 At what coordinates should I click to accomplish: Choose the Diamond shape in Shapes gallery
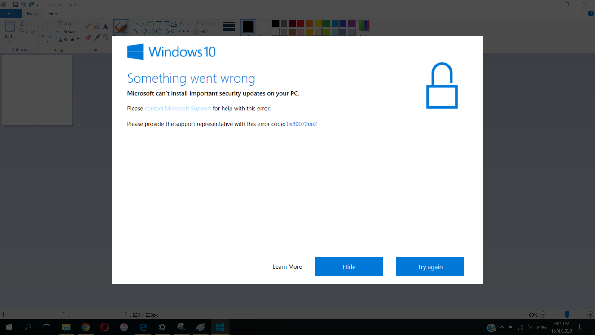coord(144,31)
